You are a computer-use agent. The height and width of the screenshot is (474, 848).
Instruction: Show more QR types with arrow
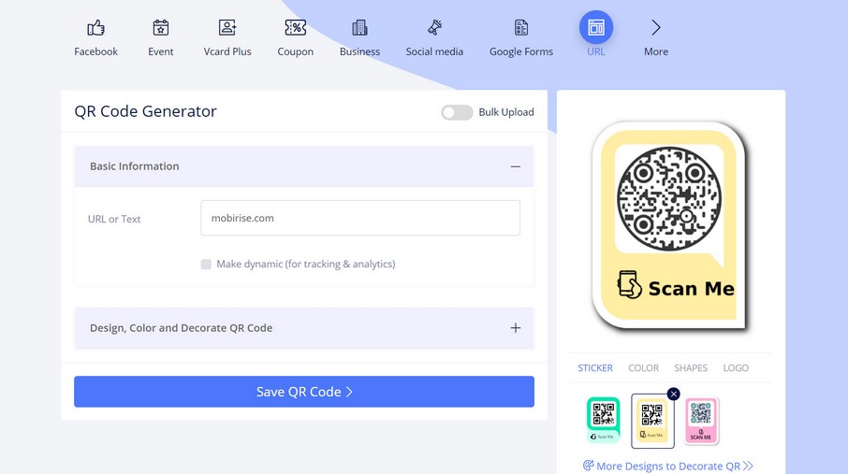[656, 28]
